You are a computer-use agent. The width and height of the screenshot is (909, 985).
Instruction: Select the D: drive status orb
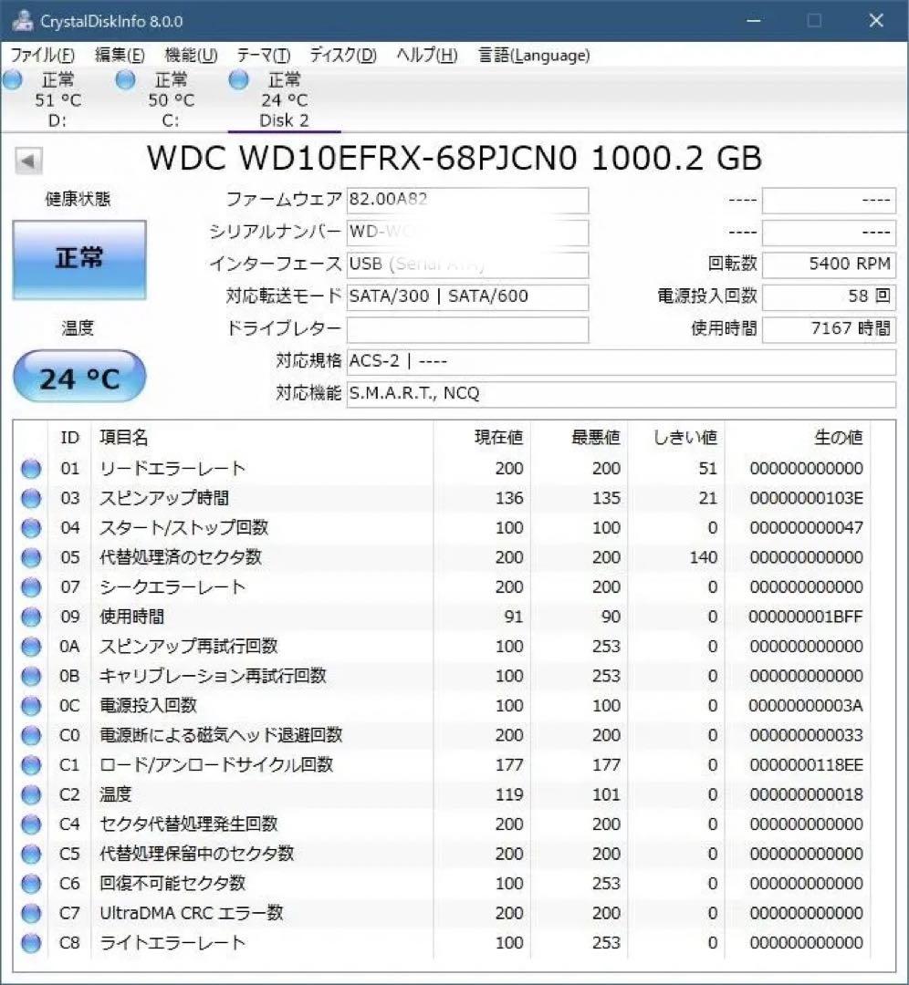12,79
